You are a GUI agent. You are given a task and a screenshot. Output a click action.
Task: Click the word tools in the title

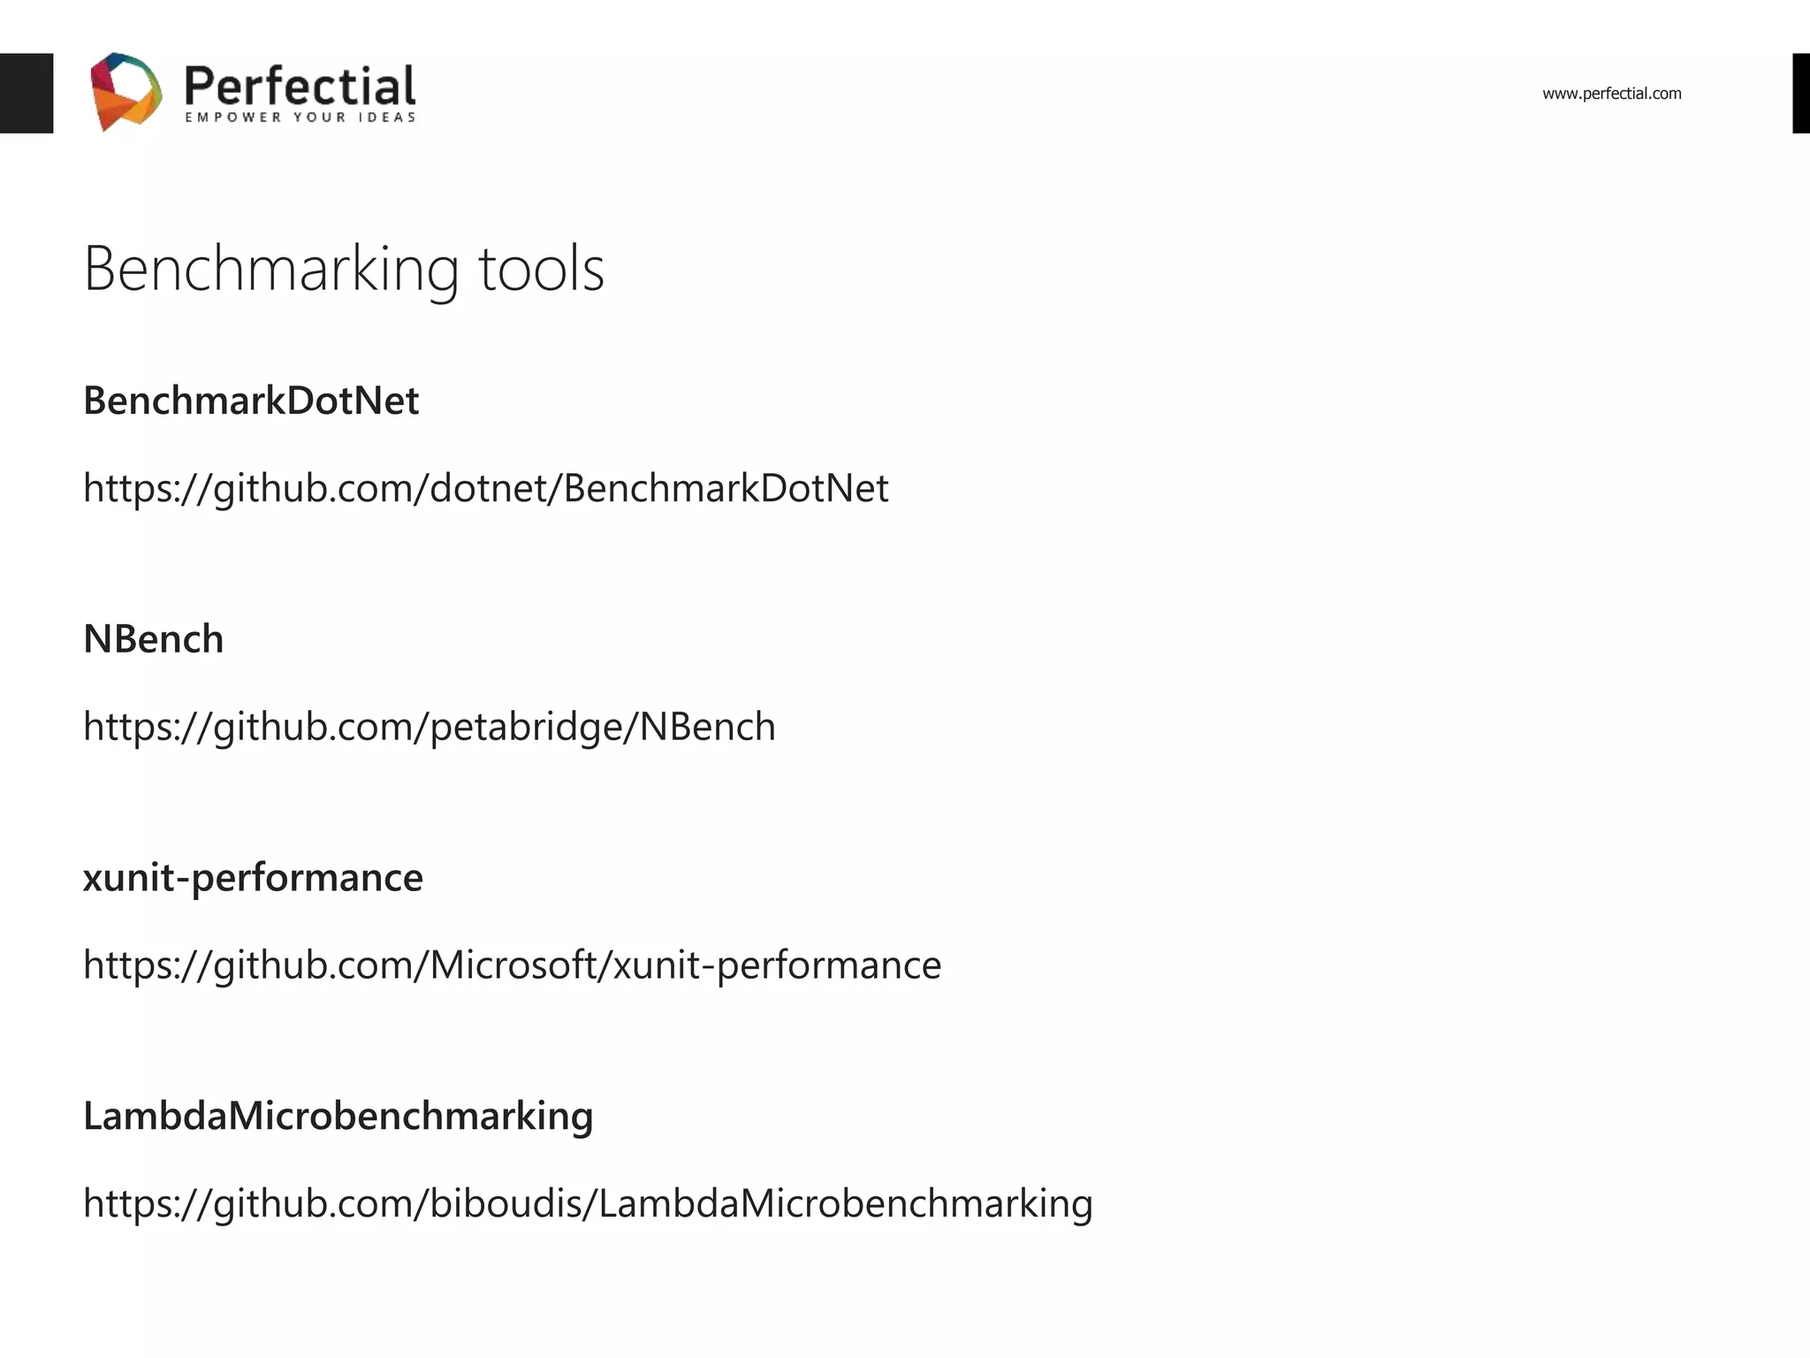(542, 269)
